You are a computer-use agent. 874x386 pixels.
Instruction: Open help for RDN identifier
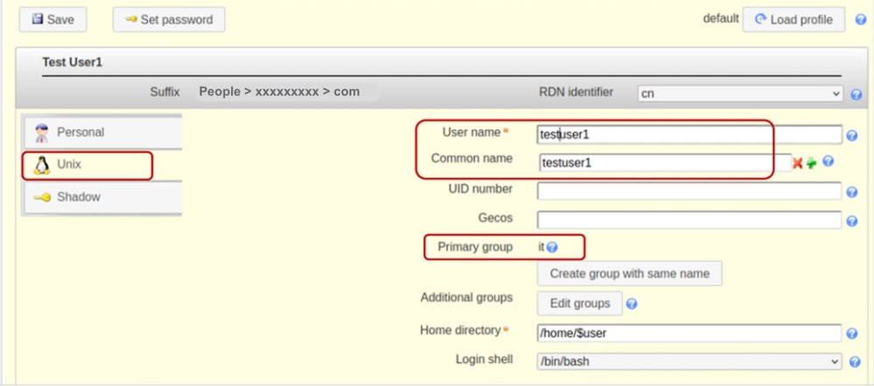[857, 94]
